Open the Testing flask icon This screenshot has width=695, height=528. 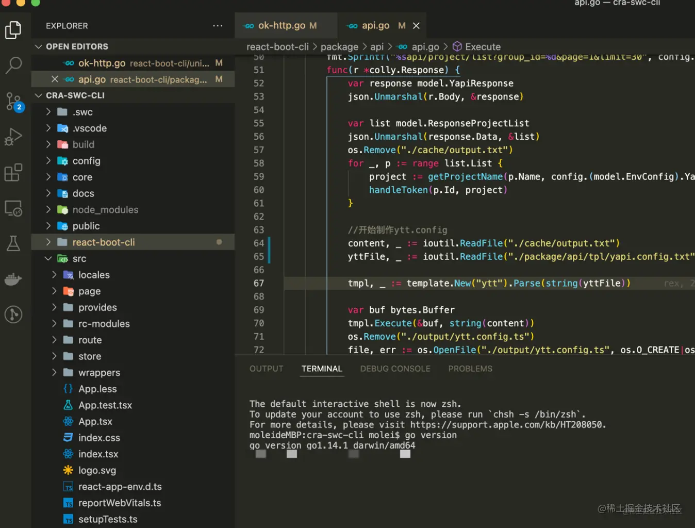13,243
